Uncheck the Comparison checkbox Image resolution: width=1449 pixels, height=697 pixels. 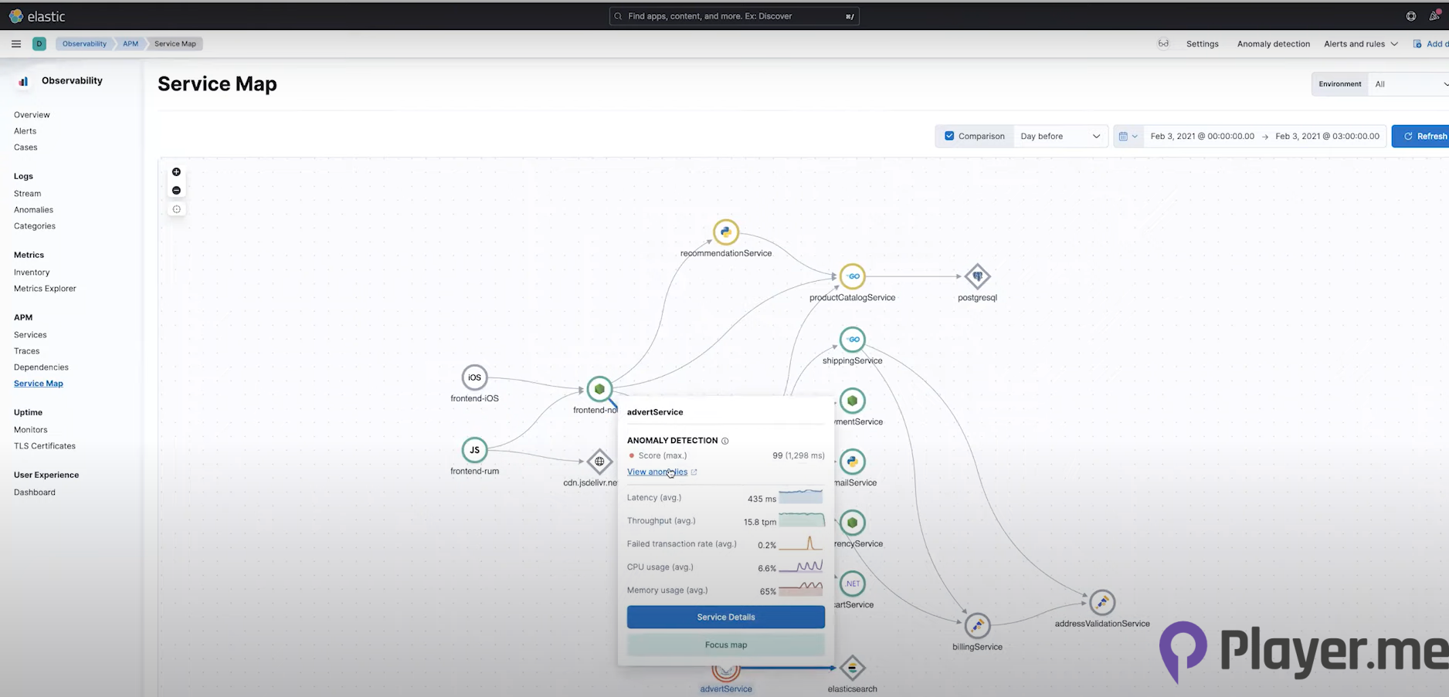949,136
